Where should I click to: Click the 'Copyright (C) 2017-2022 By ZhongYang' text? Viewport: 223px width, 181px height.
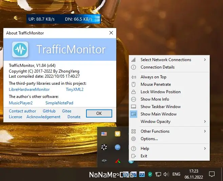(x=44, y=71)
